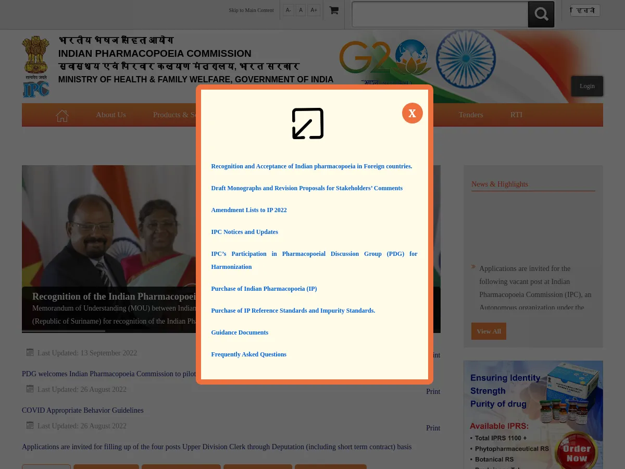Open the Tenders menu item
This screenshot has width=625, height=469.
coord(471,115)
